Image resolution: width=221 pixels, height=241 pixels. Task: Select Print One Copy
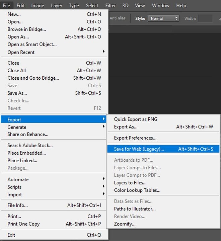[x=54, y=224]
